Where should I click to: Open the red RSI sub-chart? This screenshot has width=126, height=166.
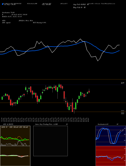pyautogui.click(x=111, y=156)
